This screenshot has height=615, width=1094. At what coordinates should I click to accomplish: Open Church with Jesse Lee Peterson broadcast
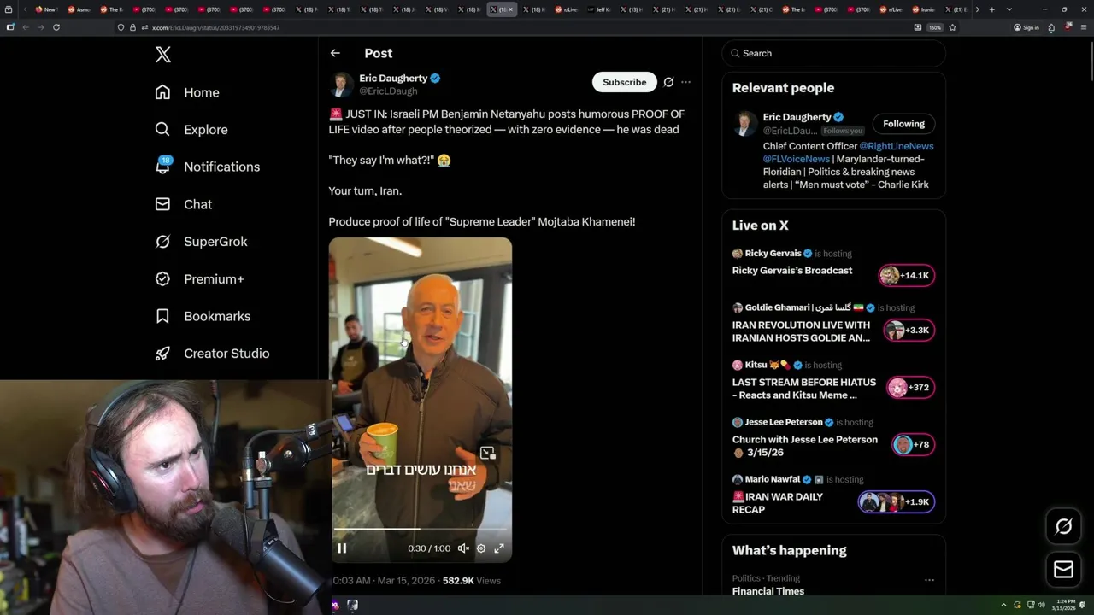tap(805, 446)
